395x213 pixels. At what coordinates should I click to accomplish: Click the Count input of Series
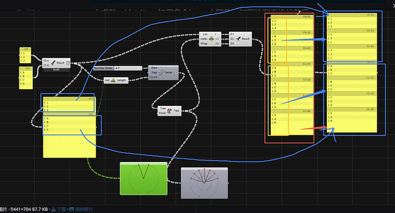coord(153,77)
